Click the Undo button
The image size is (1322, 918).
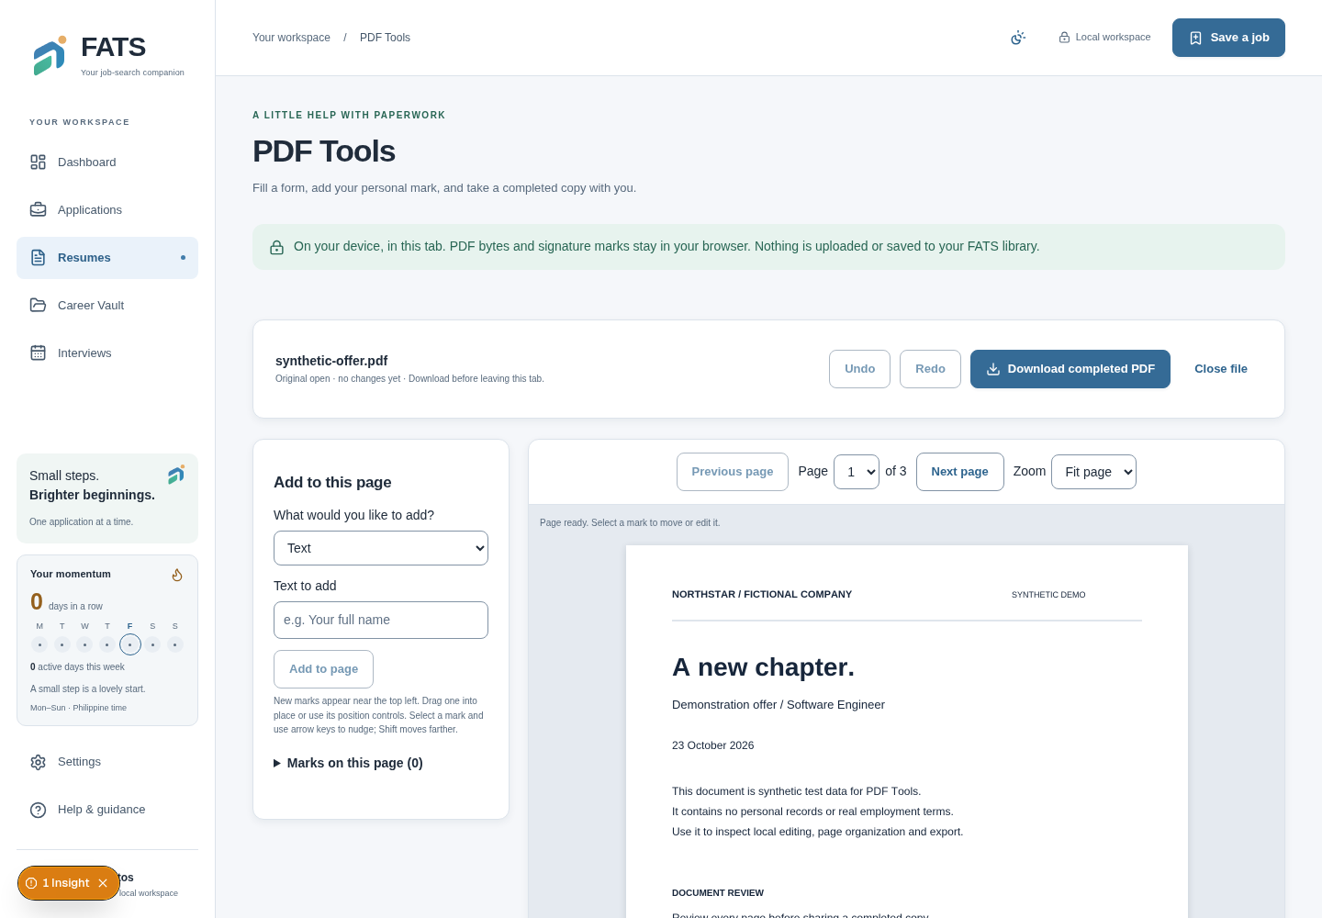(859, 369)
